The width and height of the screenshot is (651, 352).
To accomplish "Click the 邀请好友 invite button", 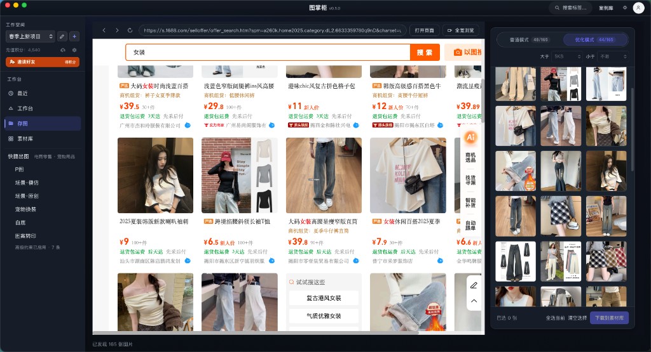I will [43, 62].
